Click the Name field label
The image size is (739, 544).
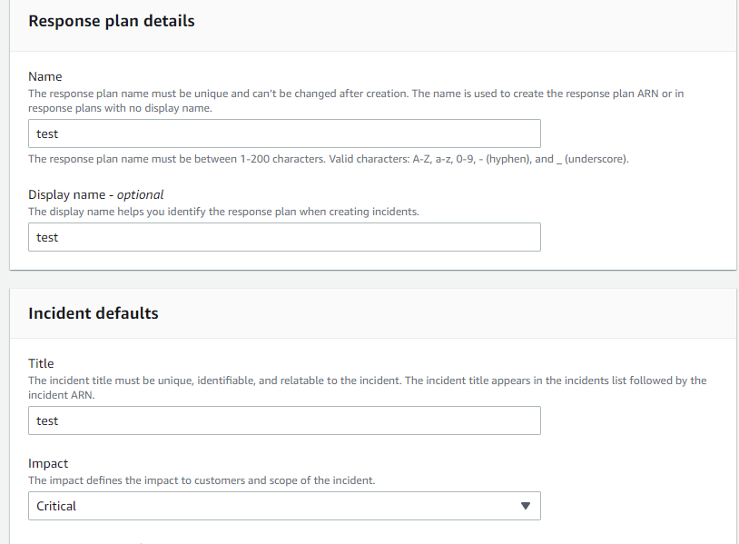pos(44,76)
